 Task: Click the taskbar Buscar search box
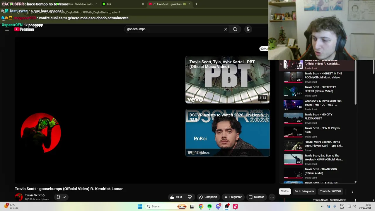click(166, 206)
